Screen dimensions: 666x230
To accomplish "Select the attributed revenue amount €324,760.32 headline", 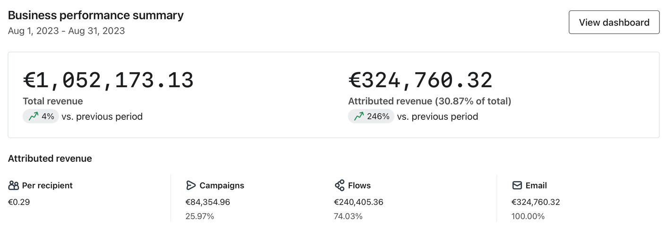I will [420, 80].
